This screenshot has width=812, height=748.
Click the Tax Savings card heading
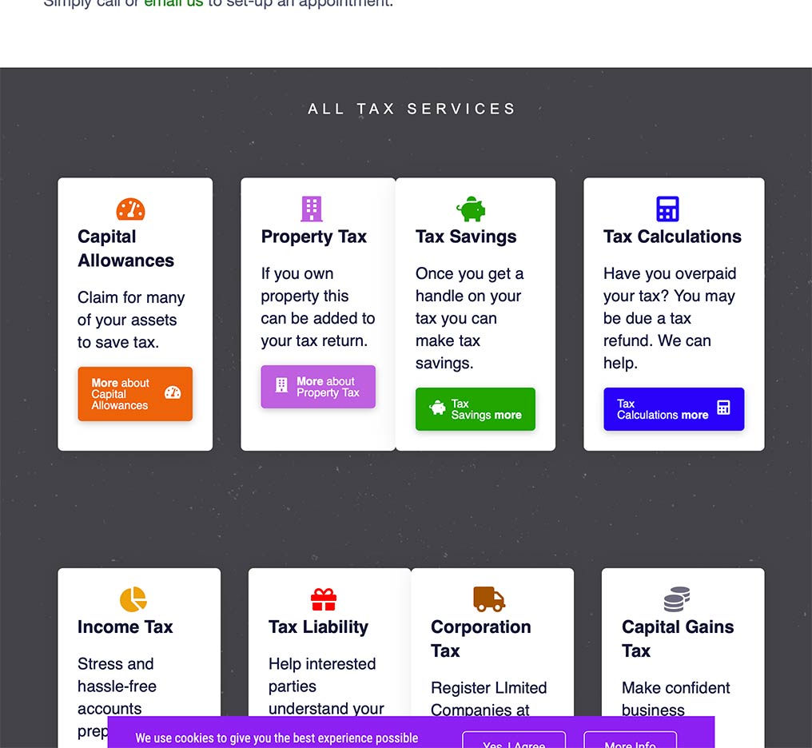pyautogui.click(x=466, y=237)
